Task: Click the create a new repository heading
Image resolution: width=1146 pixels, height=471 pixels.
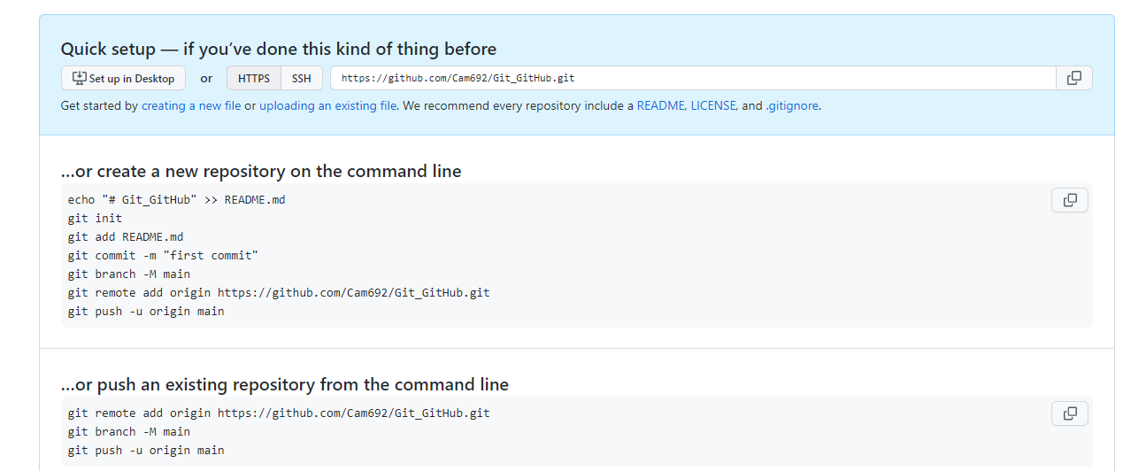Action: pos(261,171)
